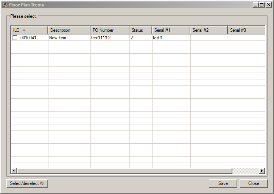
Task: Click the Floor Plan Items title bar icon
Action: 5,5
